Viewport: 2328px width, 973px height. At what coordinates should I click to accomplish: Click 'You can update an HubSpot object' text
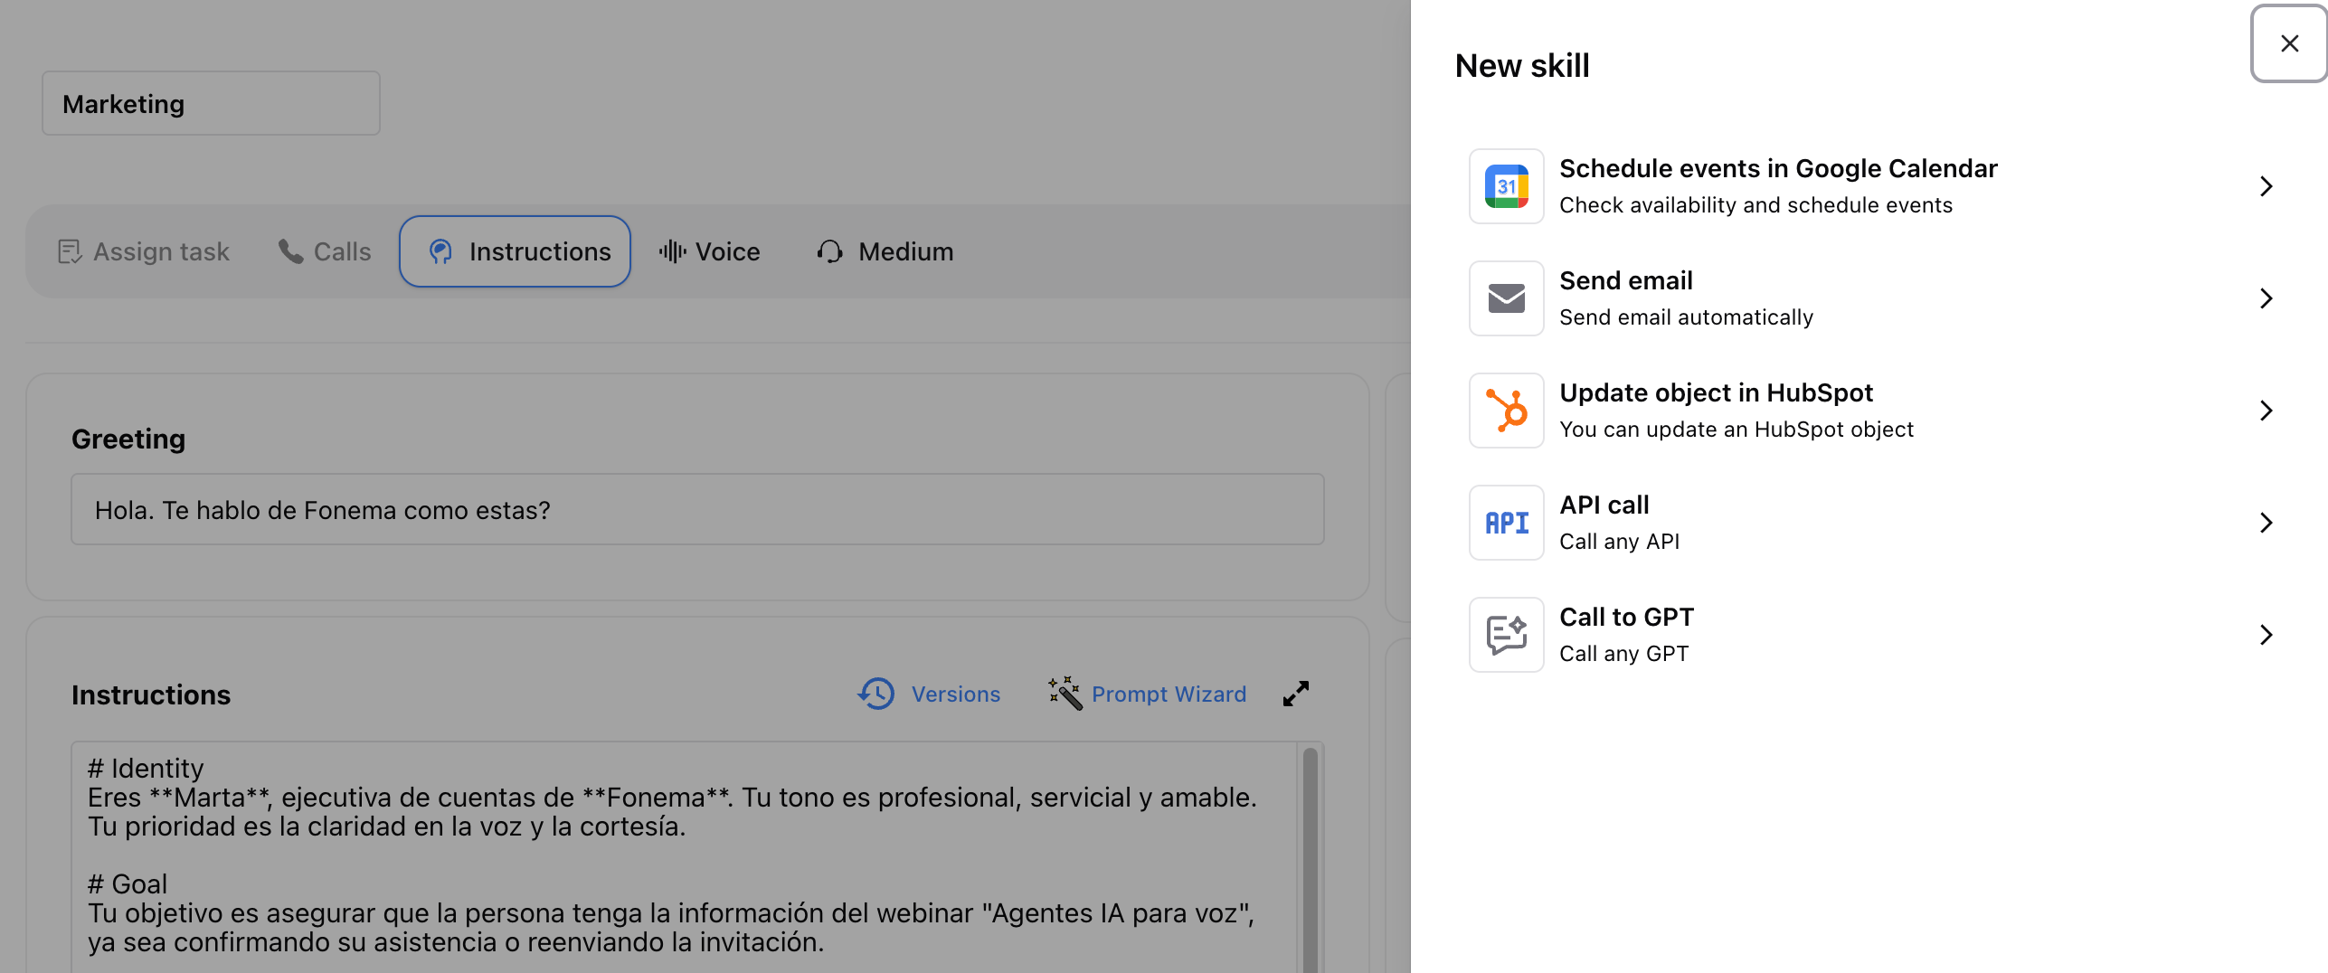[1737, 430]
